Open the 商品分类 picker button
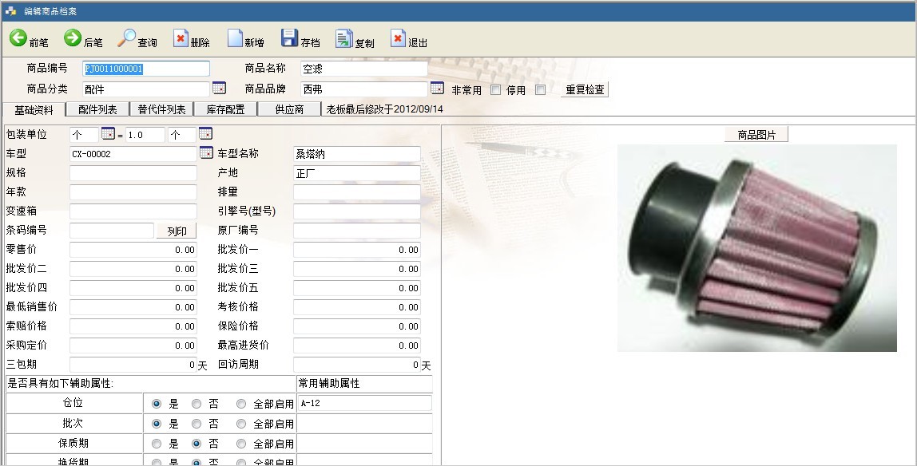This screenshot has height=466, width=917. pos(219,89)
